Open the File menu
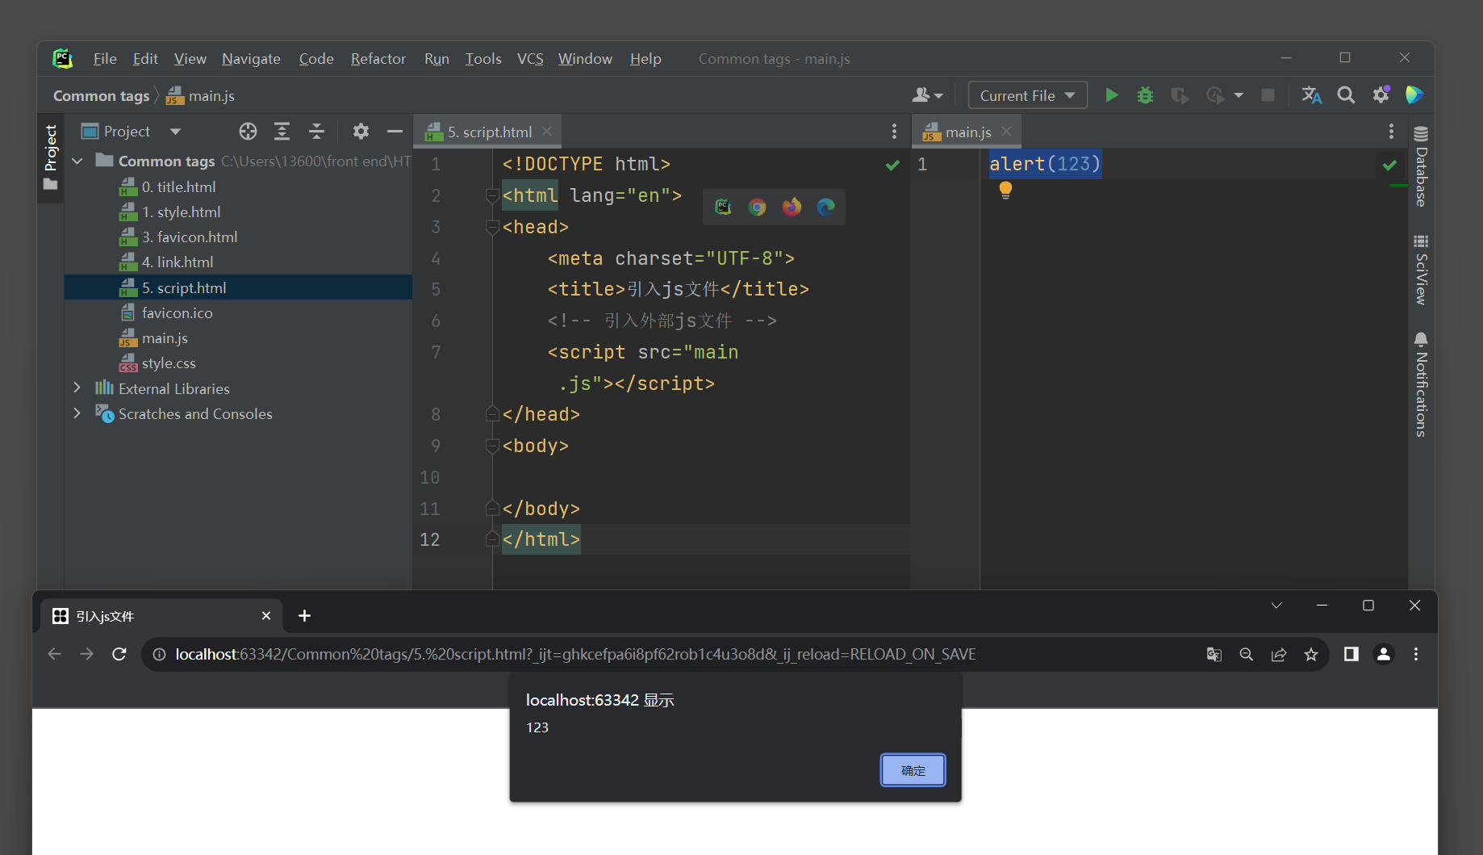 point(105,59)
